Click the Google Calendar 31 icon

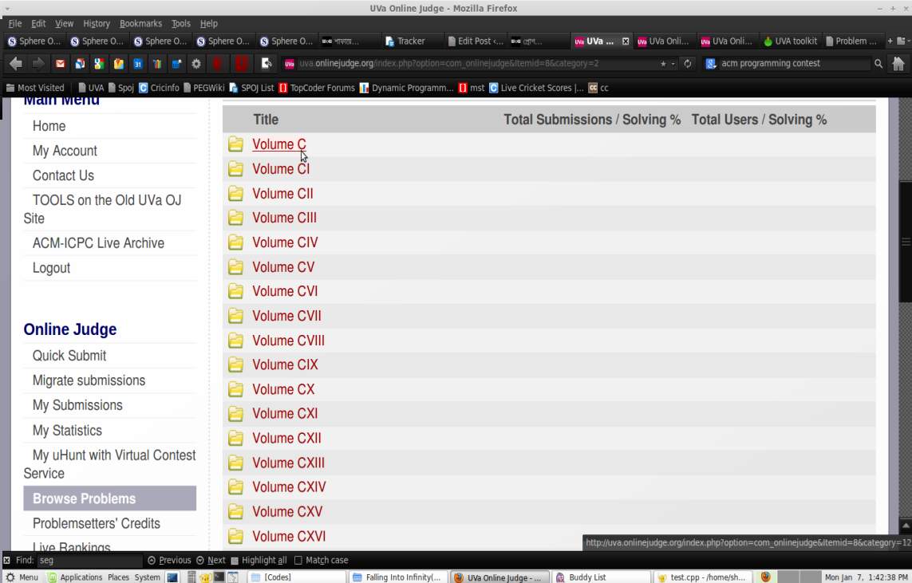[x=137, y=64]
